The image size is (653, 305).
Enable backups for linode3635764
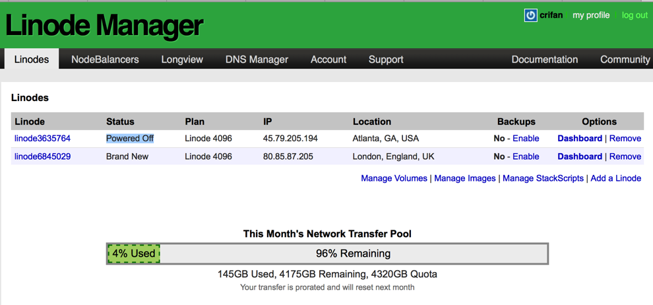526,139
